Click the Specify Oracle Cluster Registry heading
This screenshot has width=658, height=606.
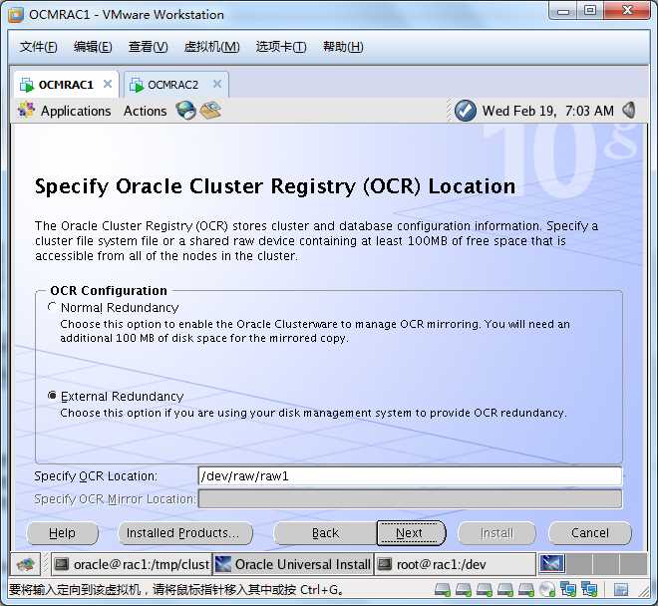(x=275, y=186)
